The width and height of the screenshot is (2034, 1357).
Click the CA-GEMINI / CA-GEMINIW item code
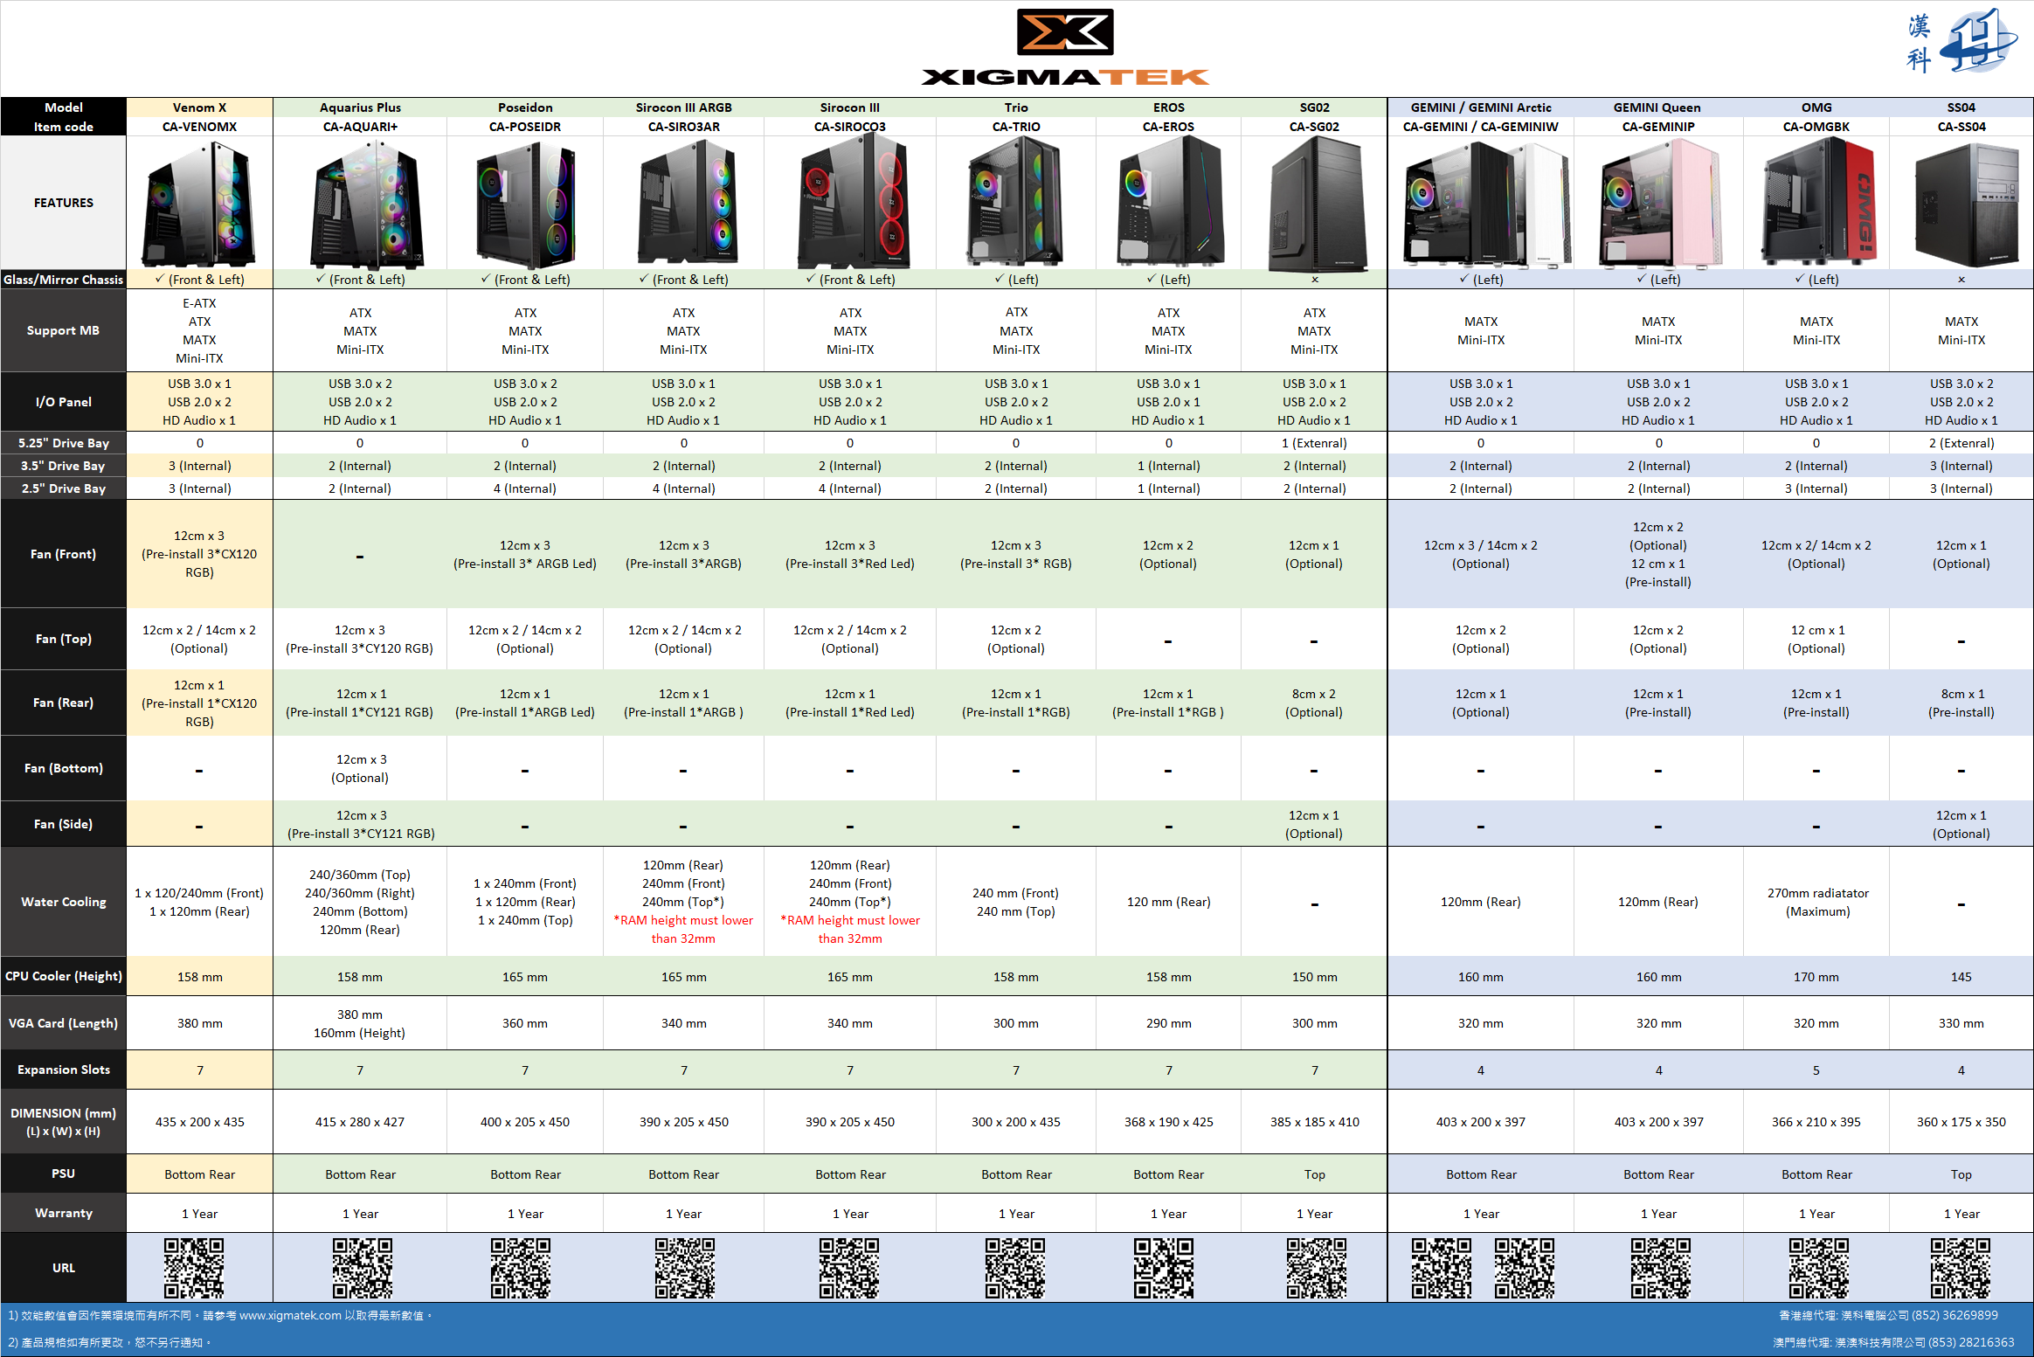tap(1481, 127)
